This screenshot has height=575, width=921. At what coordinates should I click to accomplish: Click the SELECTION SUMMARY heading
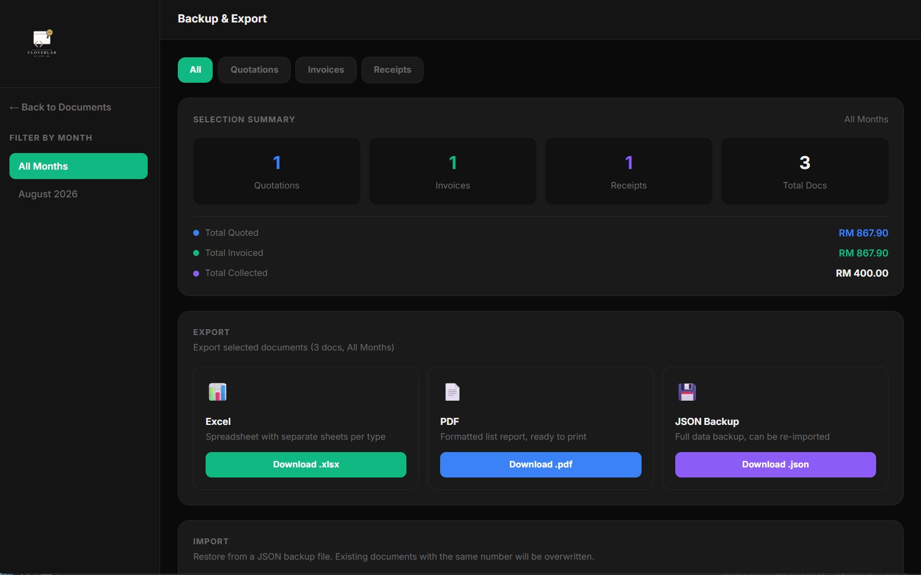pyautogui.click(x=244, y=119)
